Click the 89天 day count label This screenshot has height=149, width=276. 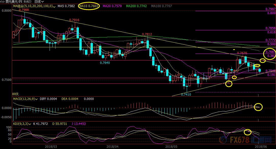pos(16,94)
